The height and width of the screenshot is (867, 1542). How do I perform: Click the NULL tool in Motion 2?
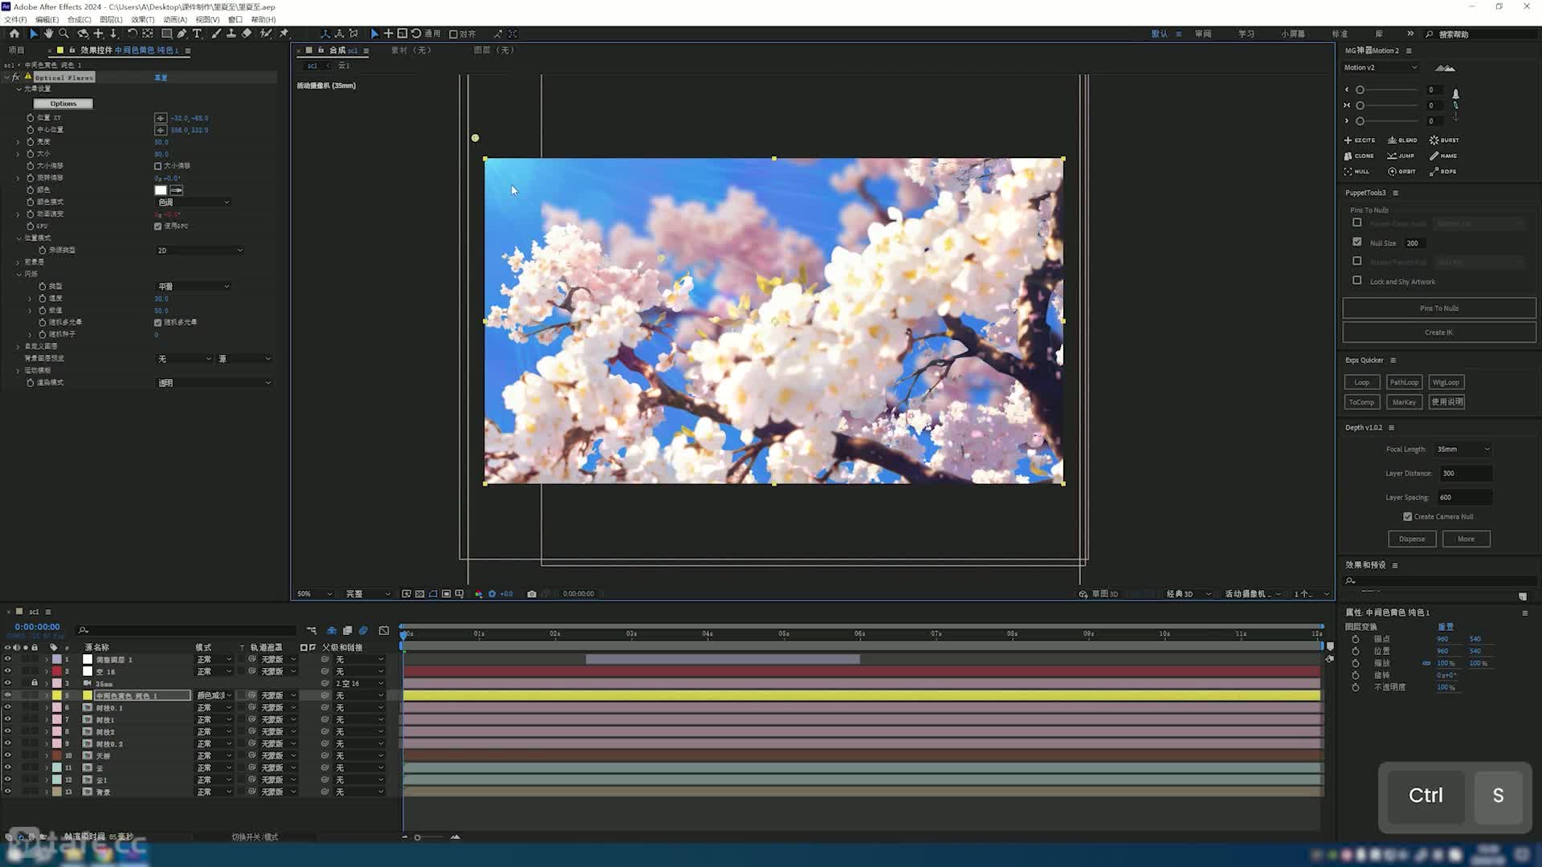coord(1356,172)
